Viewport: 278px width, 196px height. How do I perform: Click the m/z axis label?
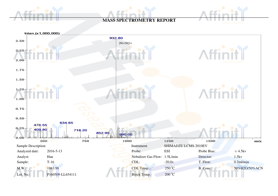[x=258, y=141]
